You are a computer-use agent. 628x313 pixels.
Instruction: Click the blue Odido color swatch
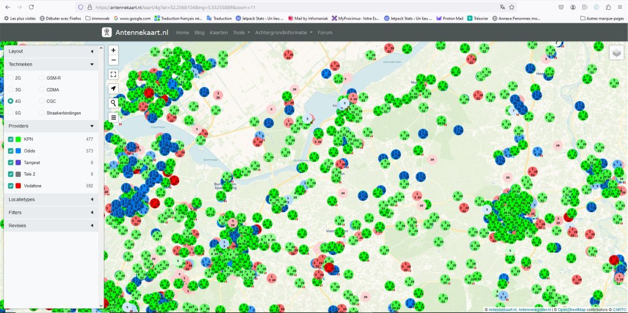pyautogui.click(x=19, y=151)
